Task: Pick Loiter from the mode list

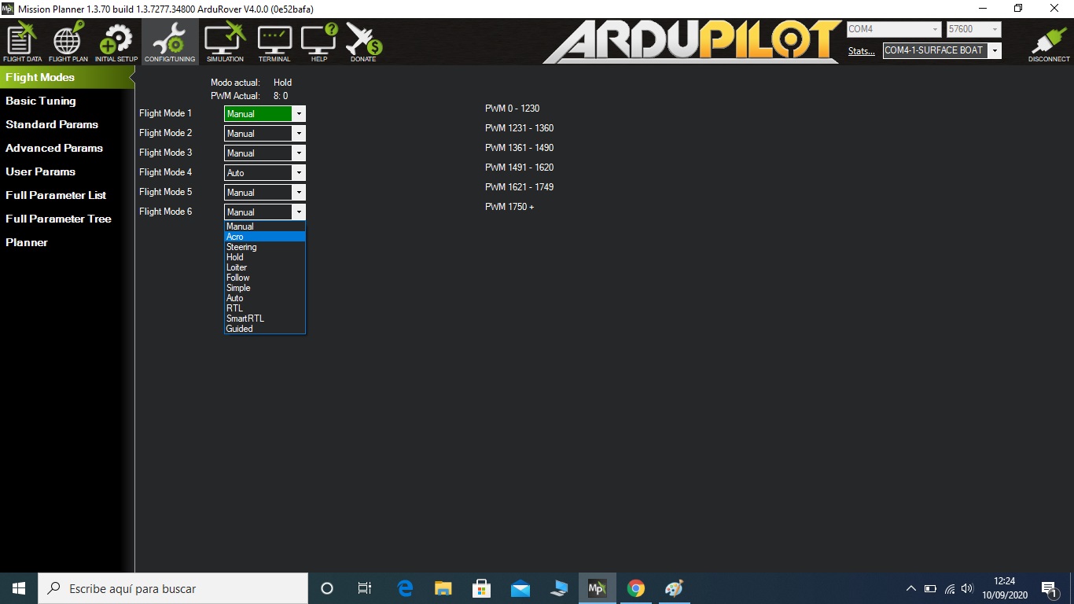Action: [237, 267]
